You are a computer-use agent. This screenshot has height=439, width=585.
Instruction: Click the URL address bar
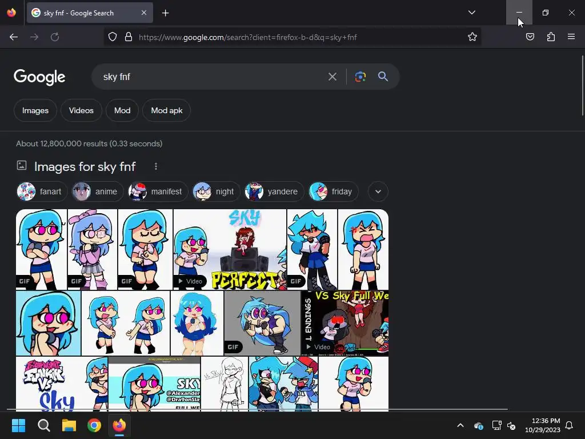(293, 37)
